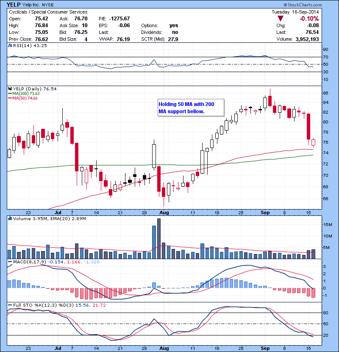Click the Volume figure 3,952,193

(x=307, y=39)
